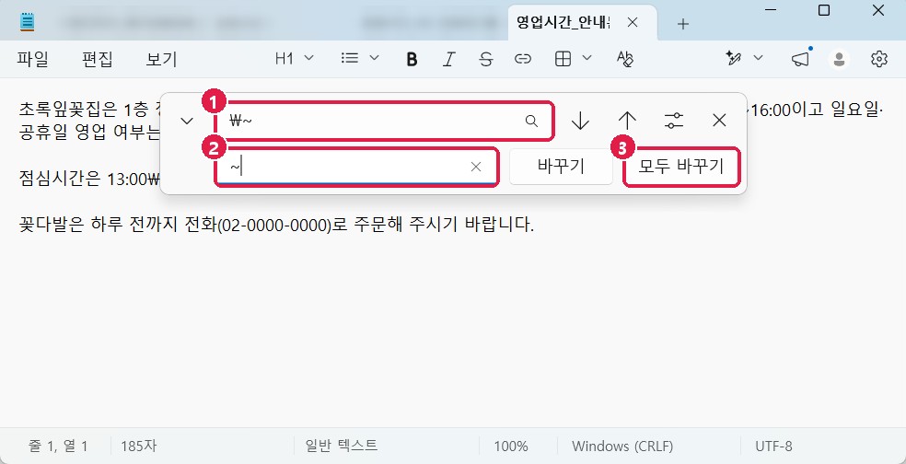
Task: Close the 영업시간_안내 tab
Action: [633, 22]
